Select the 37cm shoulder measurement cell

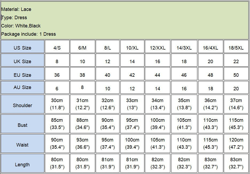click(x=236, y=104)
